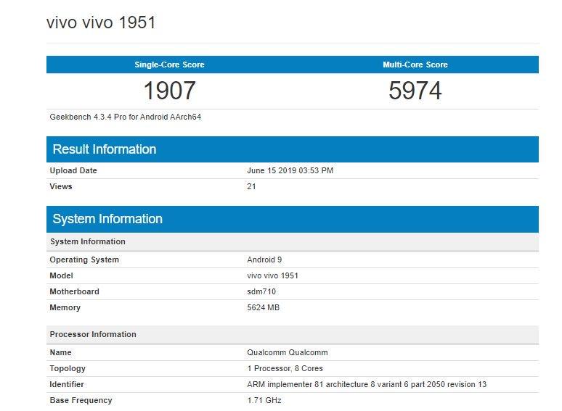562x411 pixels.
Task: Select the multi-core score value 5974
Action: coord(415,90)
